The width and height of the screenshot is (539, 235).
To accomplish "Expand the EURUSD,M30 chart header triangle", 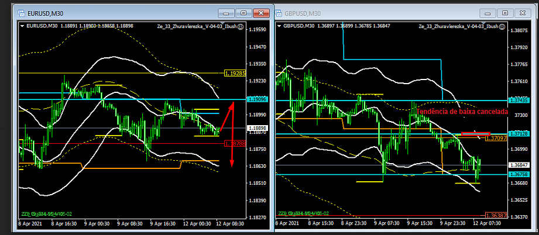I will (x=22, y=26).
